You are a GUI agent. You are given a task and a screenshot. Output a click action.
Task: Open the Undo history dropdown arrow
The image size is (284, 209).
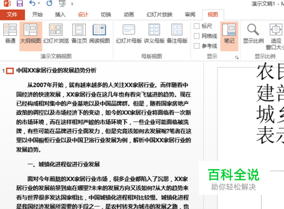coord(39,3)
